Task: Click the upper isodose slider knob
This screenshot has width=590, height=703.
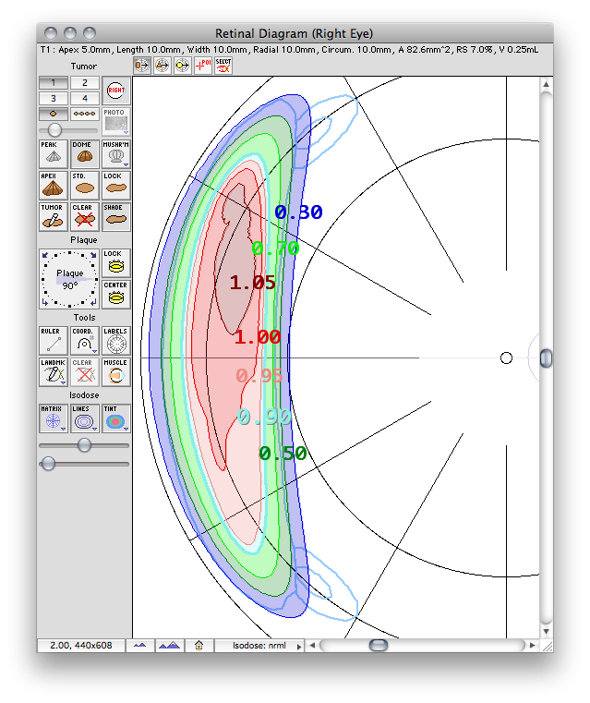Action: tap(84, 445)
